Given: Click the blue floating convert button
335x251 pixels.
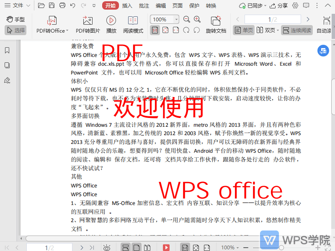Looking at the screenshot, I should click(323, 51).
